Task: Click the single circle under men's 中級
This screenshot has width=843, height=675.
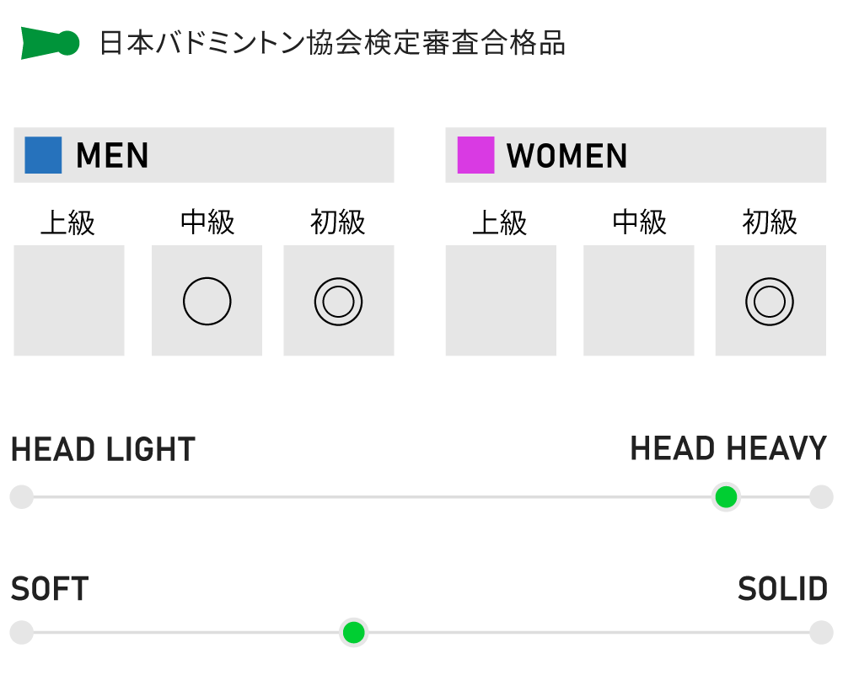Action: pyautogui.click(x=207, y=301)
